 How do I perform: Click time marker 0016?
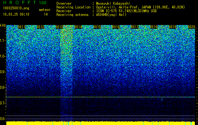click(x=116, y=27)
